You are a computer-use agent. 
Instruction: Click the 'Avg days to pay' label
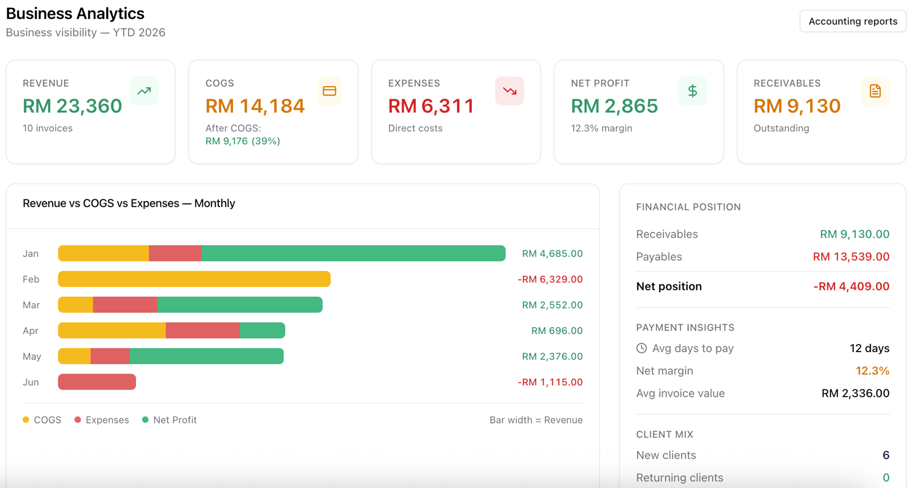coord(693,348)
